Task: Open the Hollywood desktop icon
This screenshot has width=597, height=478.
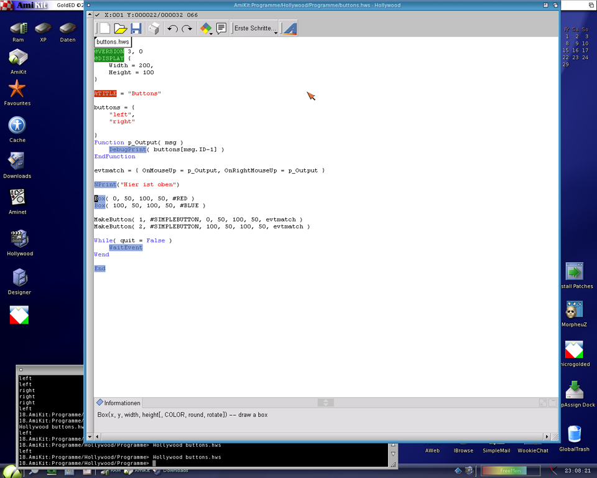Action: click(19, 240)
